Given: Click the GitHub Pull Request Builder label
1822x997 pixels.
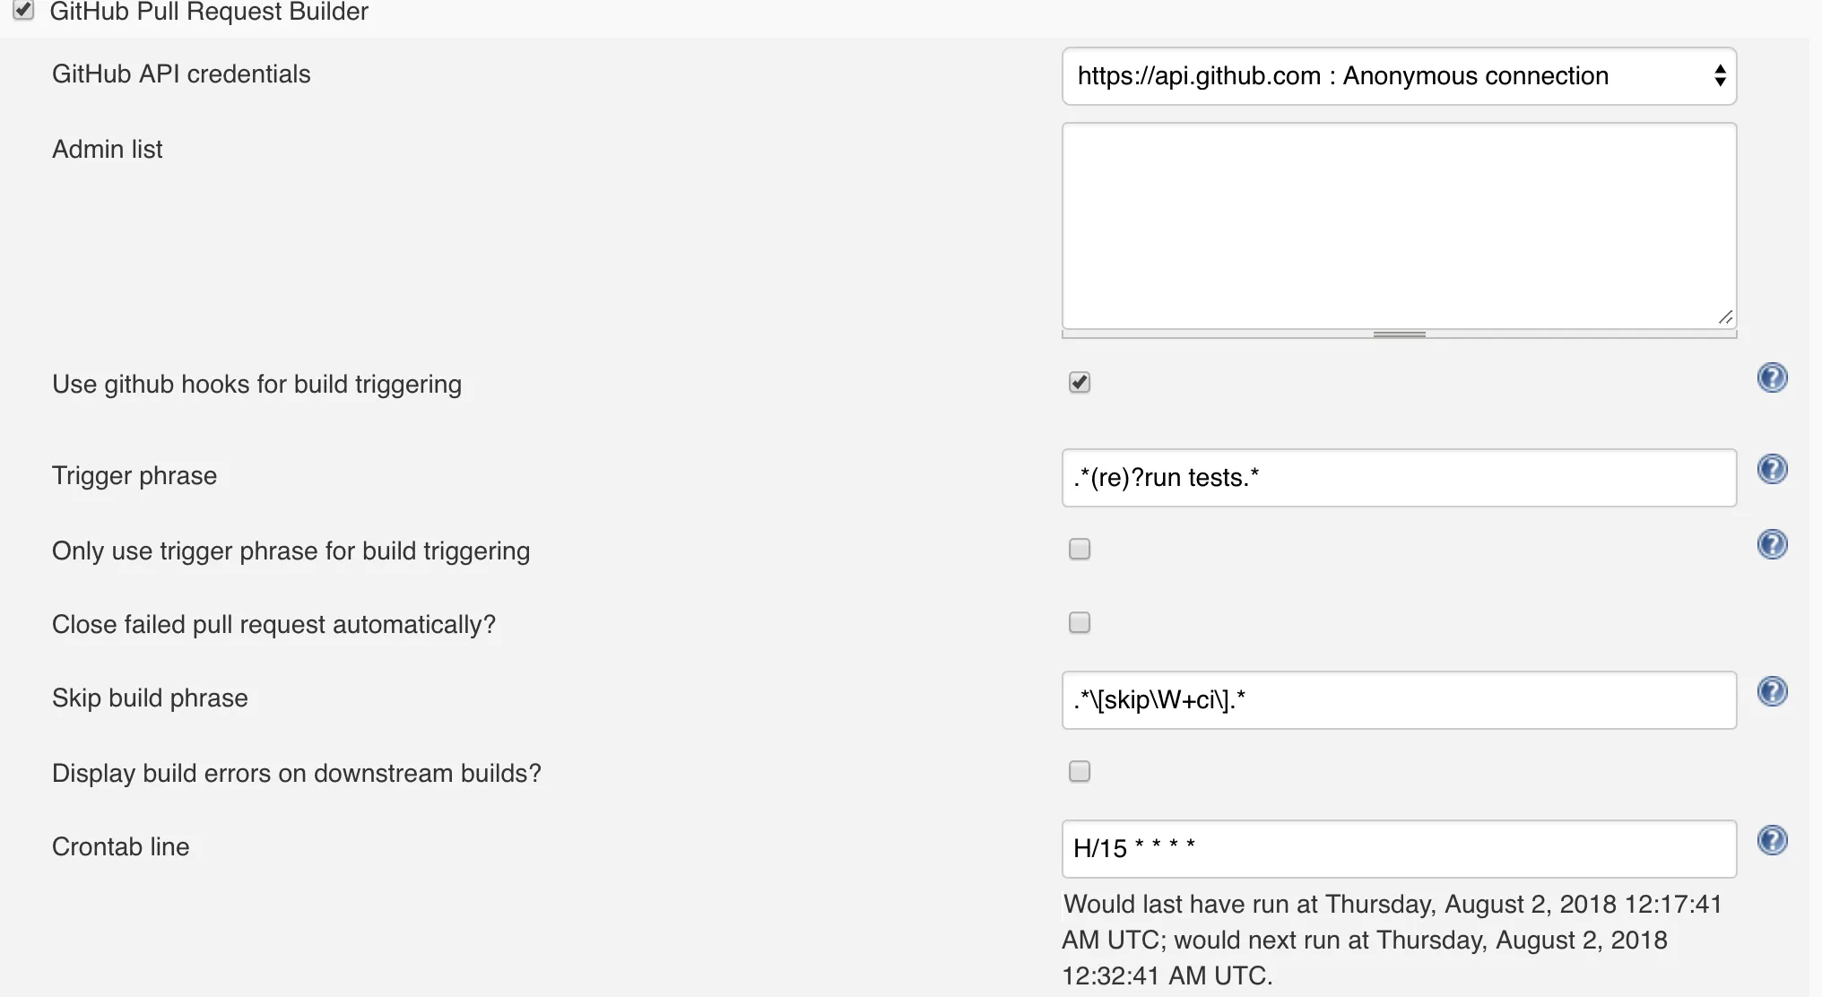Looking at the screenshot, I should pos(209,12).
